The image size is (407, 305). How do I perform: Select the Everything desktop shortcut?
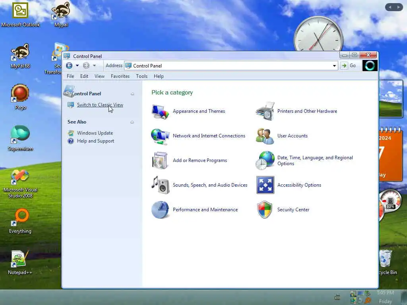click(x=20, y=221)
